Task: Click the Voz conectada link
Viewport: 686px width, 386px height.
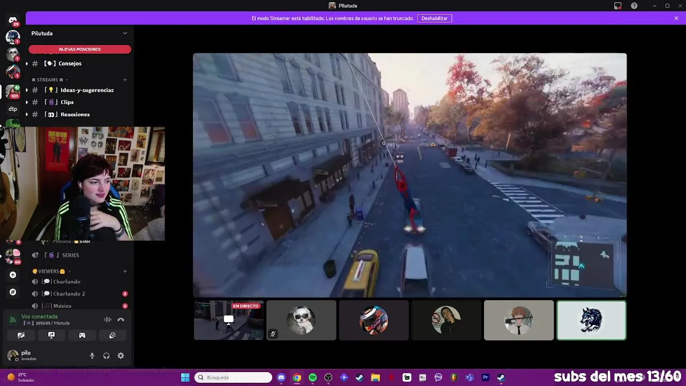Action: (x=39, y=317)
